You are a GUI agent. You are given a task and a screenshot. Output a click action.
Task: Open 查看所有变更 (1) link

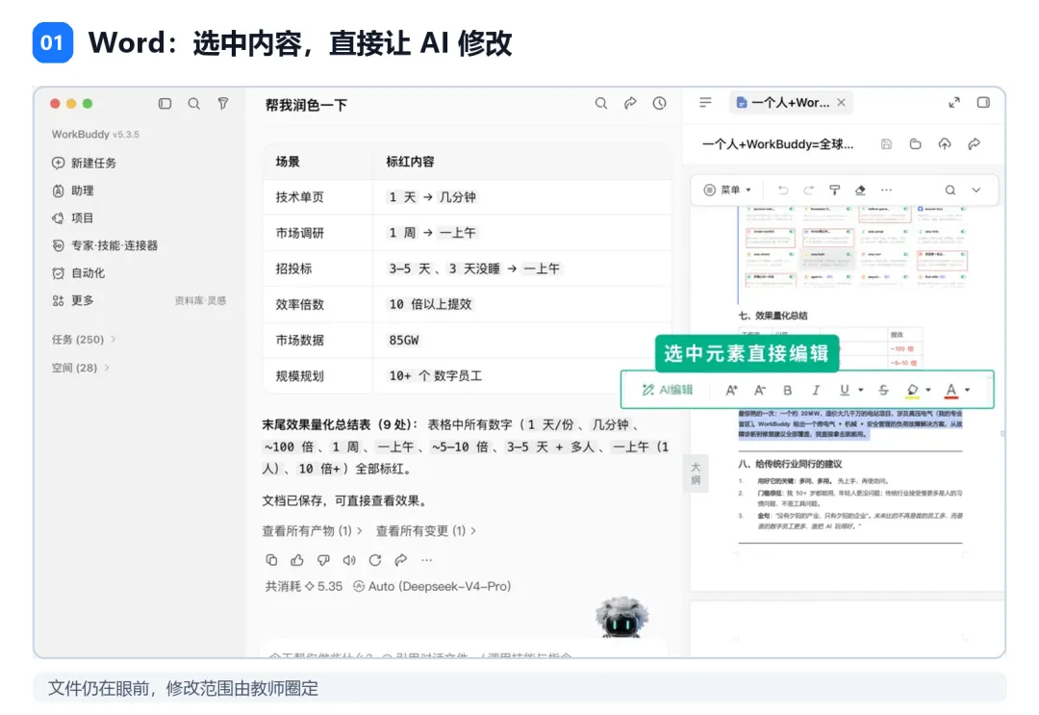(426, 531)
